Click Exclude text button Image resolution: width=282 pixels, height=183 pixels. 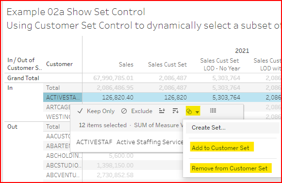tap(142, 111)
